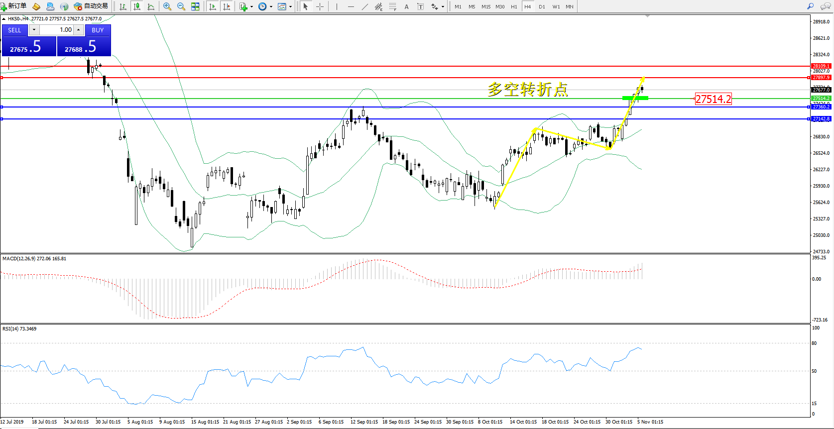834x429 pixels.
Task: Open the indicators list dropdown arrow
Action: [x=251, y=7]
